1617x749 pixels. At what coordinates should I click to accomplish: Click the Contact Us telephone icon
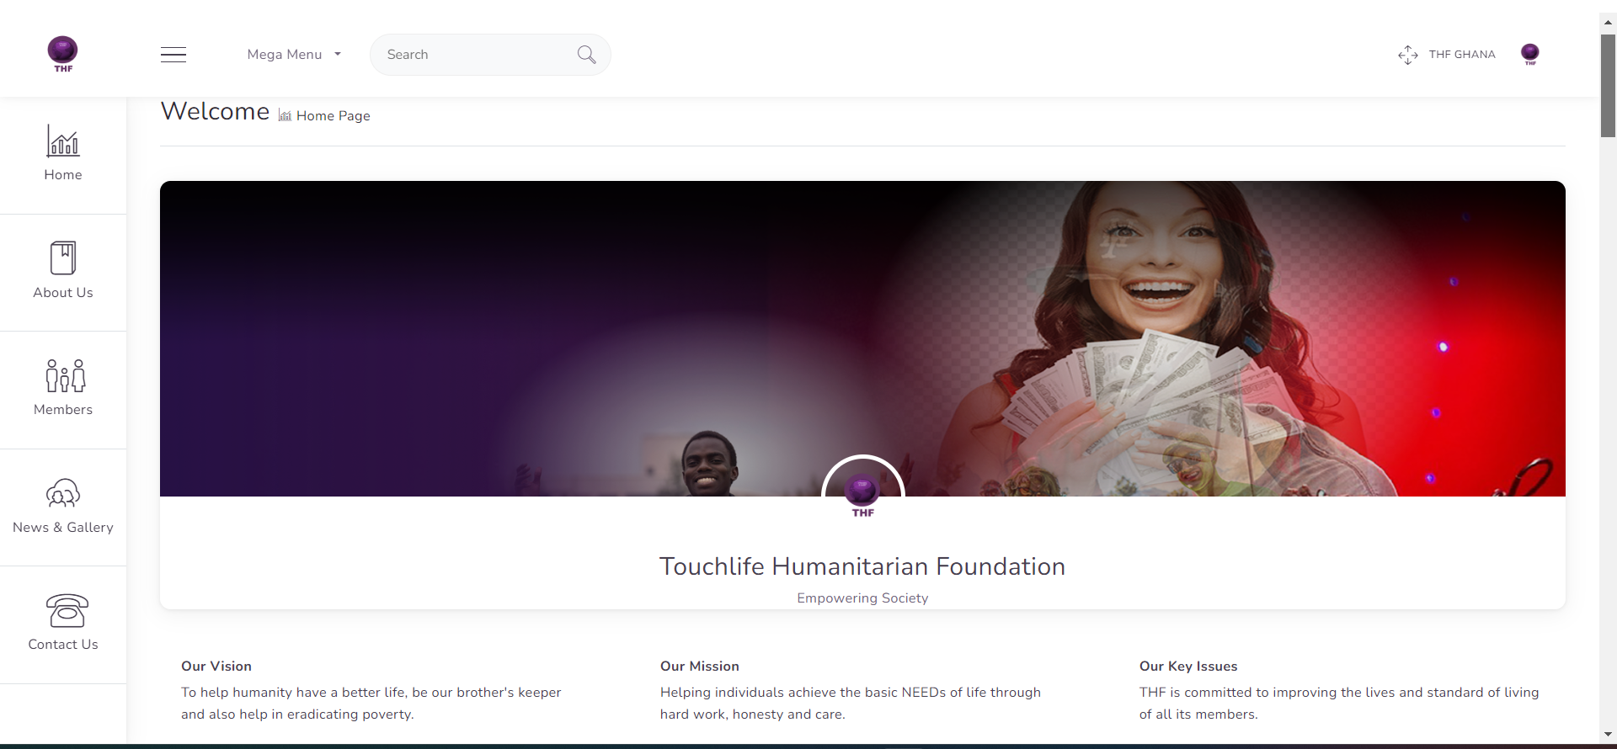[67, 610]
